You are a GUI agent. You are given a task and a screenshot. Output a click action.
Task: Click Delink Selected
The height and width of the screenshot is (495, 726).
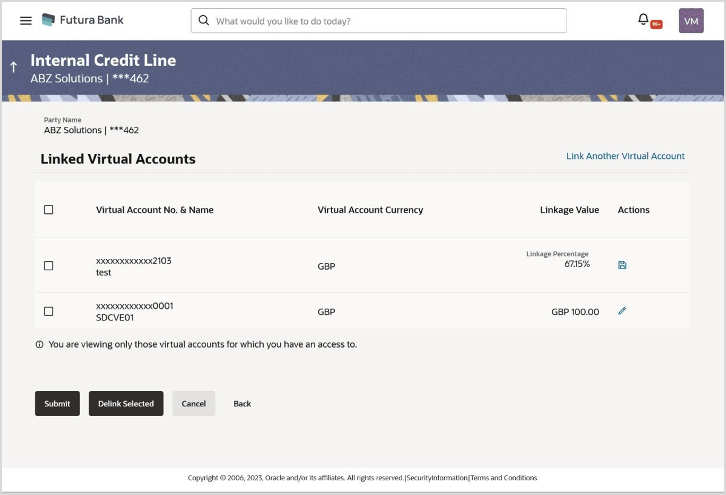point(126,403)
